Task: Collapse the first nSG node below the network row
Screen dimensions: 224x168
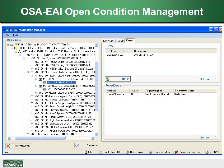Action: click(x=20, y=55)
